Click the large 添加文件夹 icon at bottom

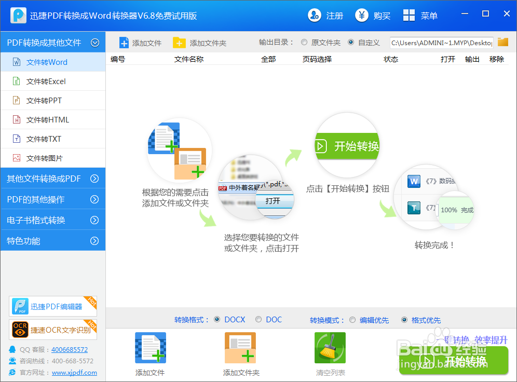click(x=240, y=348)
